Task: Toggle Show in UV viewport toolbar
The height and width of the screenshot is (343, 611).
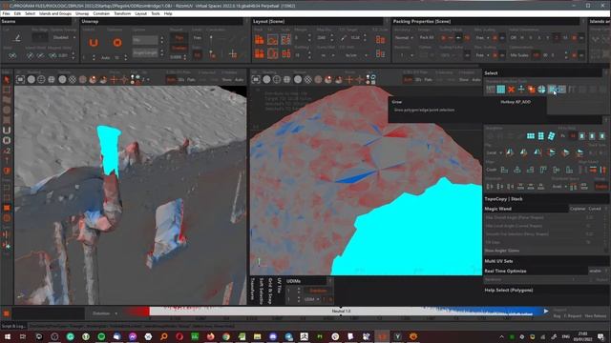Action: (464, 80)
